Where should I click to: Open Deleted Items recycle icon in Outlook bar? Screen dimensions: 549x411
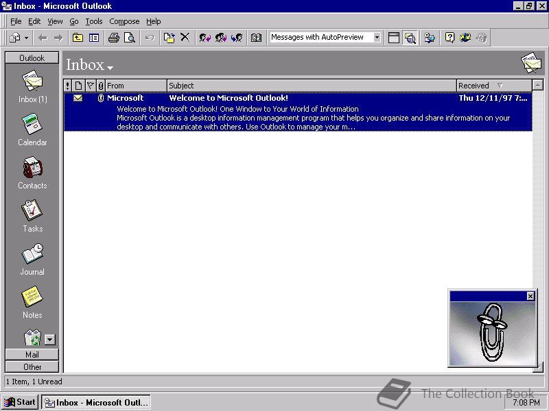tap(32, 338)
